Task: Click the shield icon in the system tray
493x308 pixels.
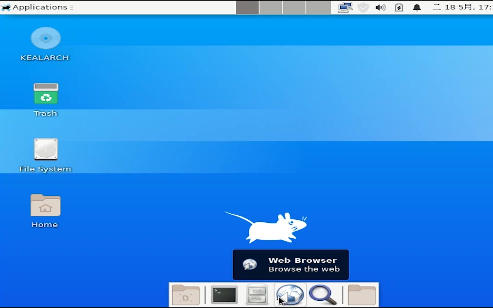Action: point(363,7)
